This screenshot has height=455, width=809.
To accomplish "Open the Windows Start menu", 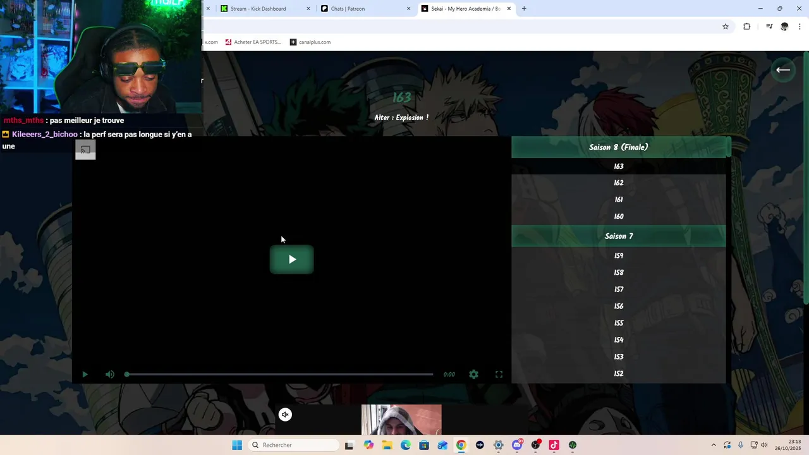I will (237, 445).
